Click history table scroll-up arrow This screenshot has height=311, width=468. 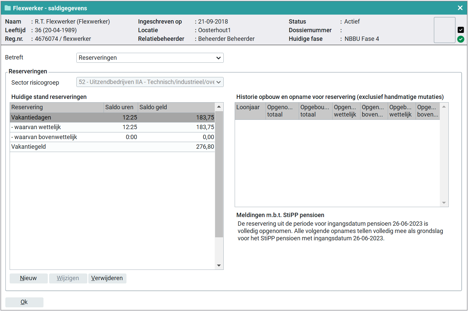click(x=444, y=107)
